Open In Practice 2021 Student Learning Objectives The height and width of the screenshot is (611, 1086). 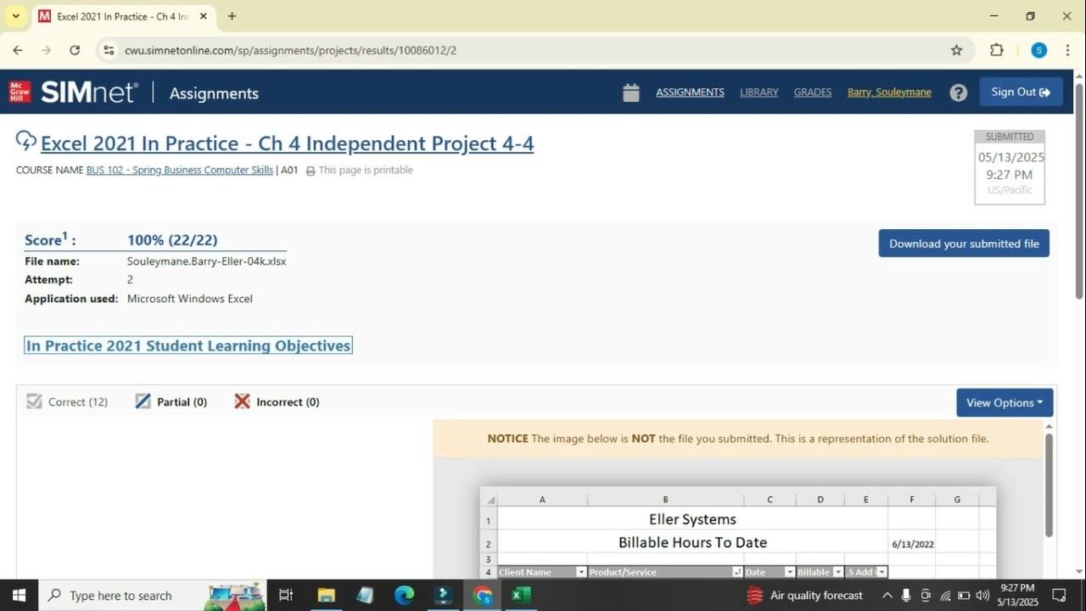click(188, 345)
